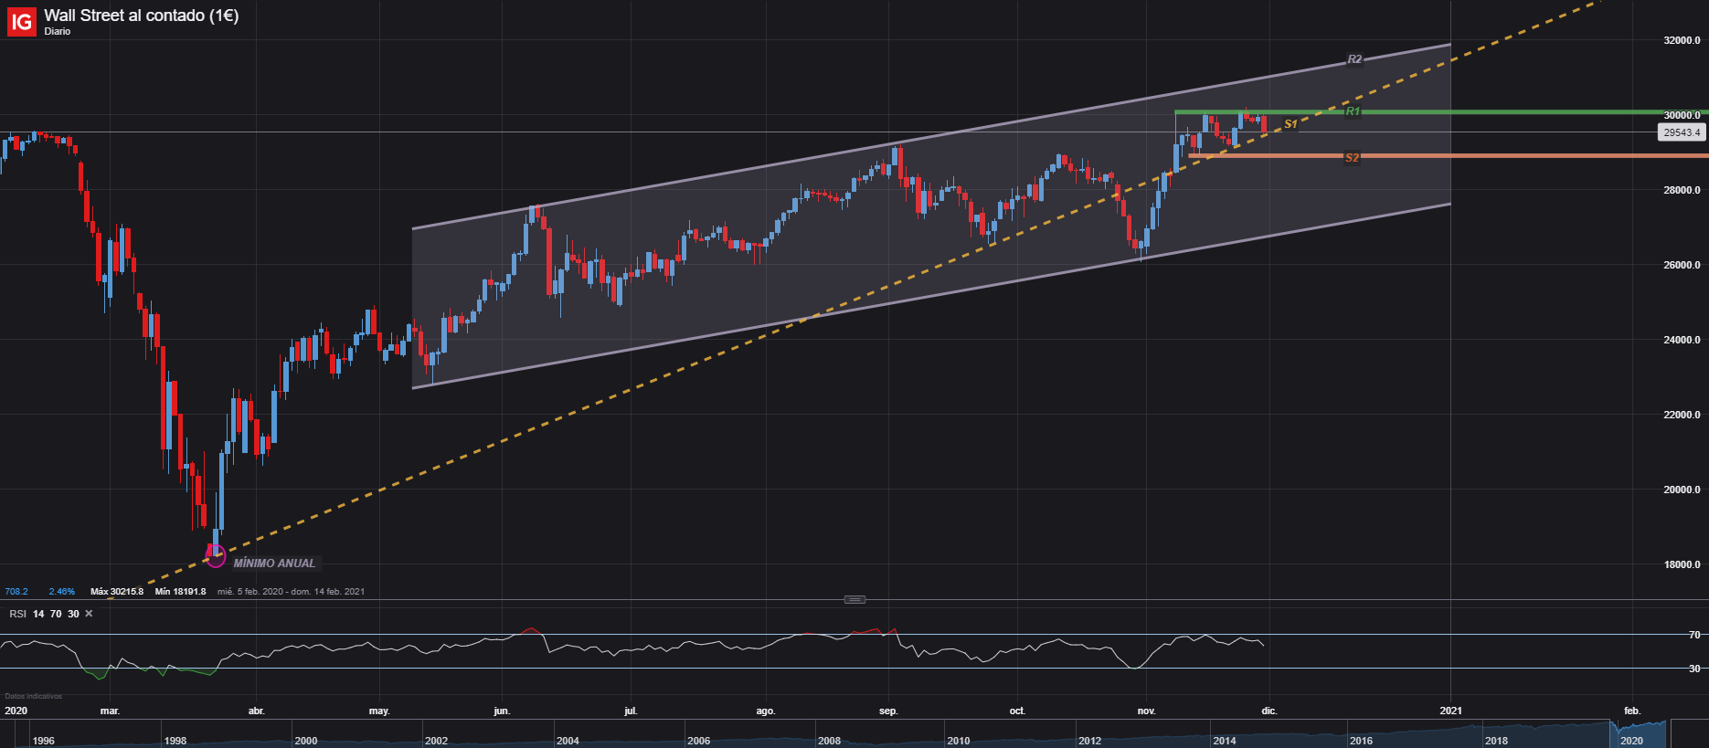This screenshot has width=1709, height=748.
Task: Select the S2 support label
Action: [1352, 158]
